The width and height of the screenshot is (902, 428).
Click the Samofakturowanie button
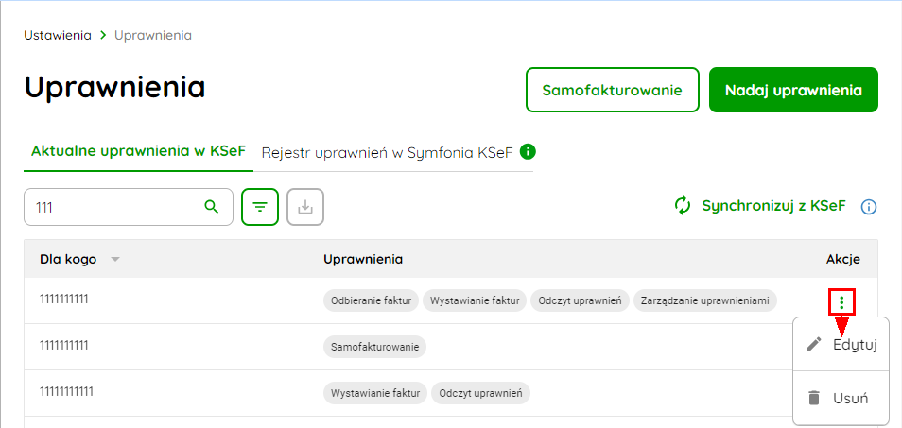[612, 90]
